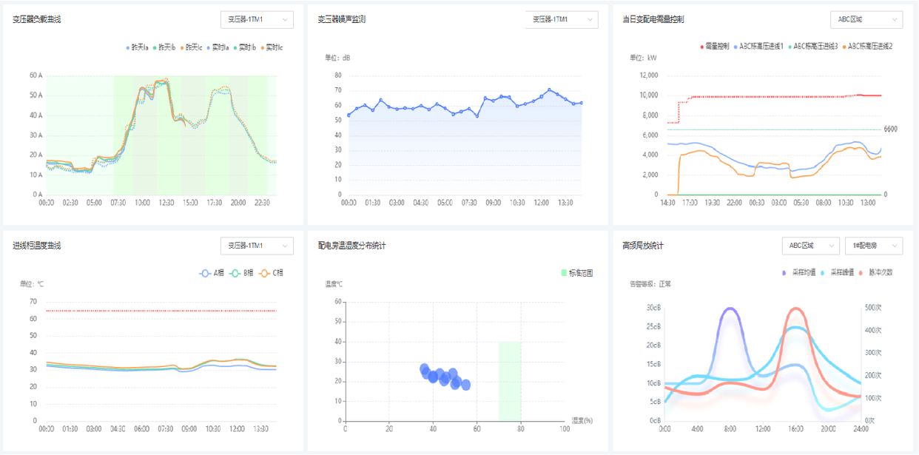Click the 变压器负载曲线 panel title
Image resolution: width=919 pixels, height=455 pixels.
point(37,19)
